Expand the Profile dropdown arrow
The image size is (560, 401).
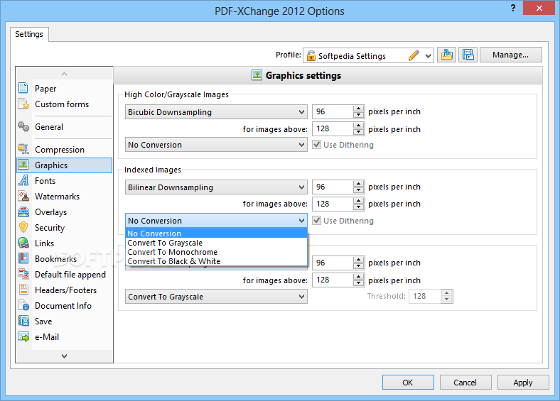point(428,55)
